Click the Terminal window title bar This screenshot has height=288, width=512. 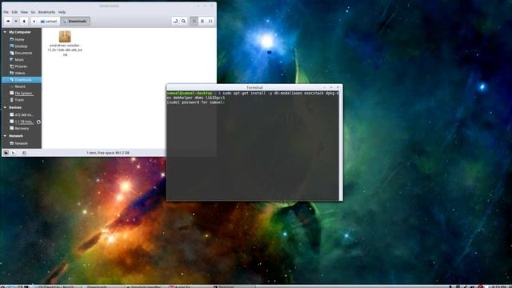point(254,87)
